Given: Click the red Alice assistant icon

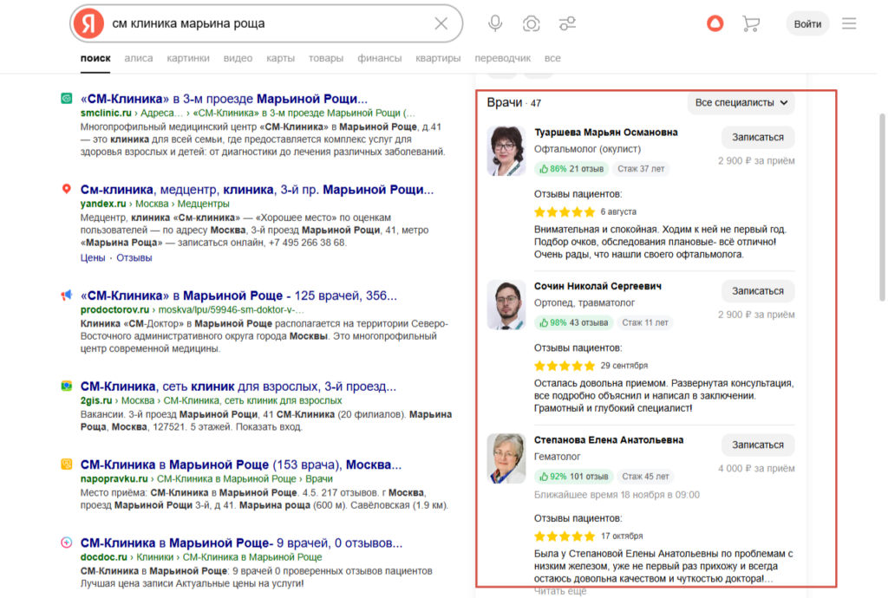Looking at the screenshot, I should coord(715,23).
